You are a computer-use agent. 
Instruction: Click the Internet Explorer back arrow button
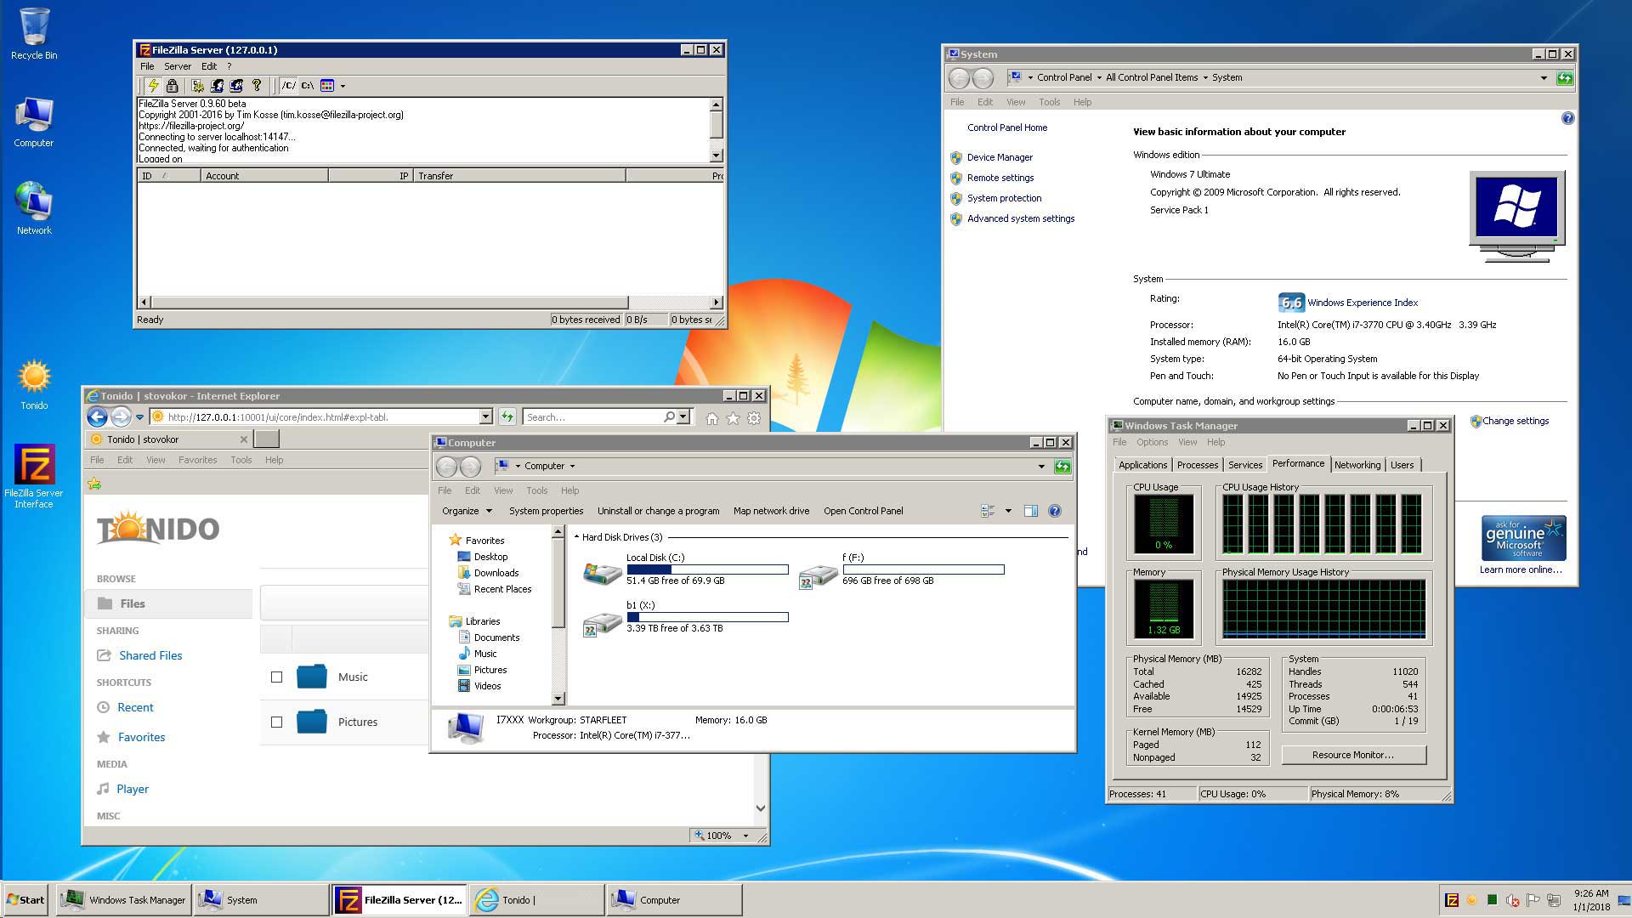[x=98, y=417]
